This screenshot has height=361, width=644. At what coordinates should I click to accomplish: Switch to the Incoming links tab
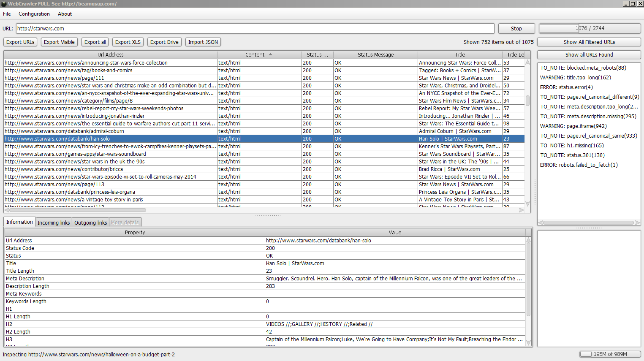(x=54, y=223)
